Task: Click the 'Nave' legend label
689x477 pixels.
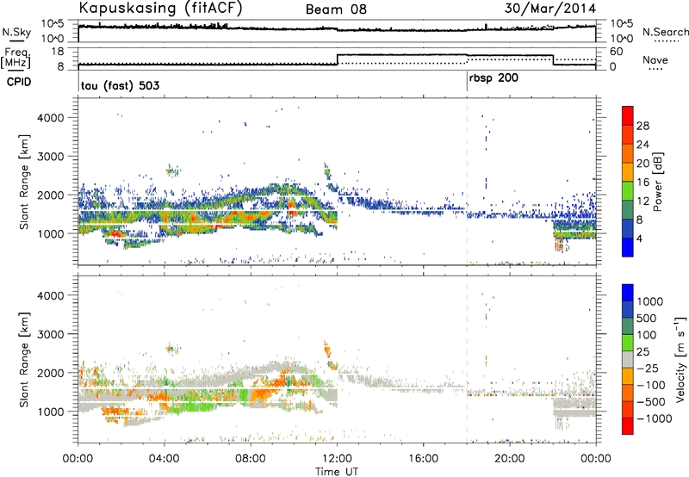Action: coord(655,59)
